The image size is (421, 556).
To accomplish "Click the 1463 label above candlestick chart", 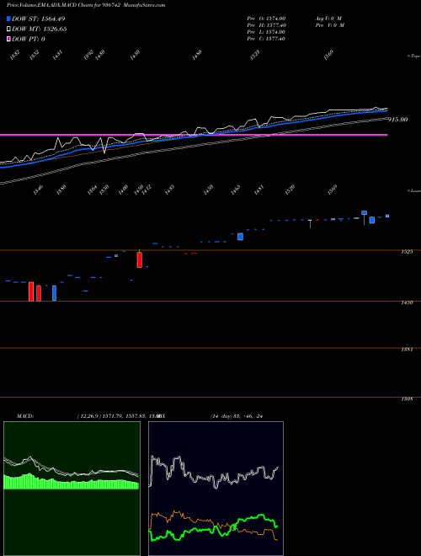I will click(x=235, y=190).
